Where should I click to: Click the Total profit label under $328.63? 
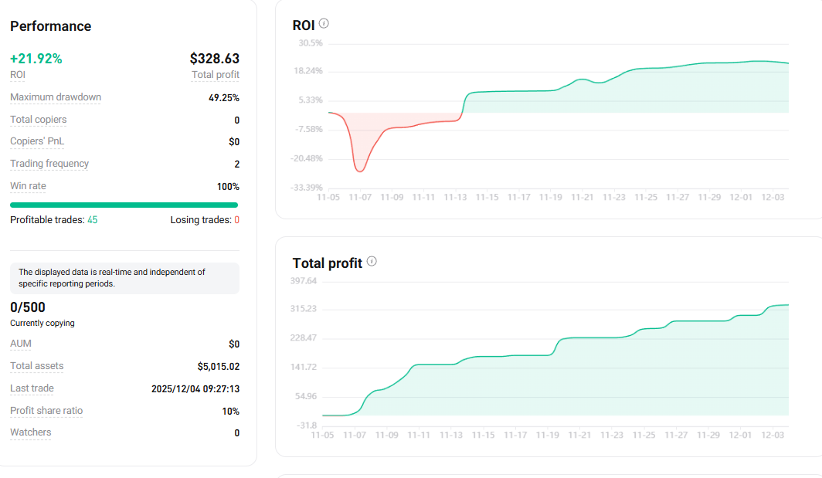click(x=216, y=75)
